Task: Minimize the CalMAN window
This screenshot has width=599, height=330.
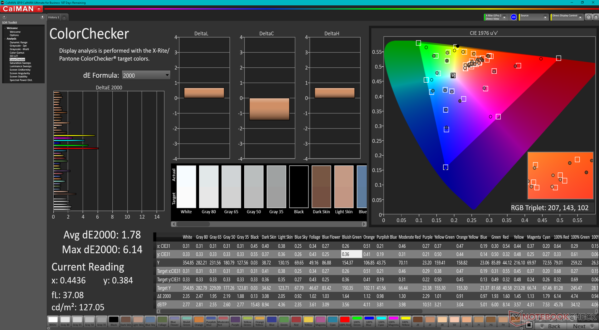Action: (572, 2)
